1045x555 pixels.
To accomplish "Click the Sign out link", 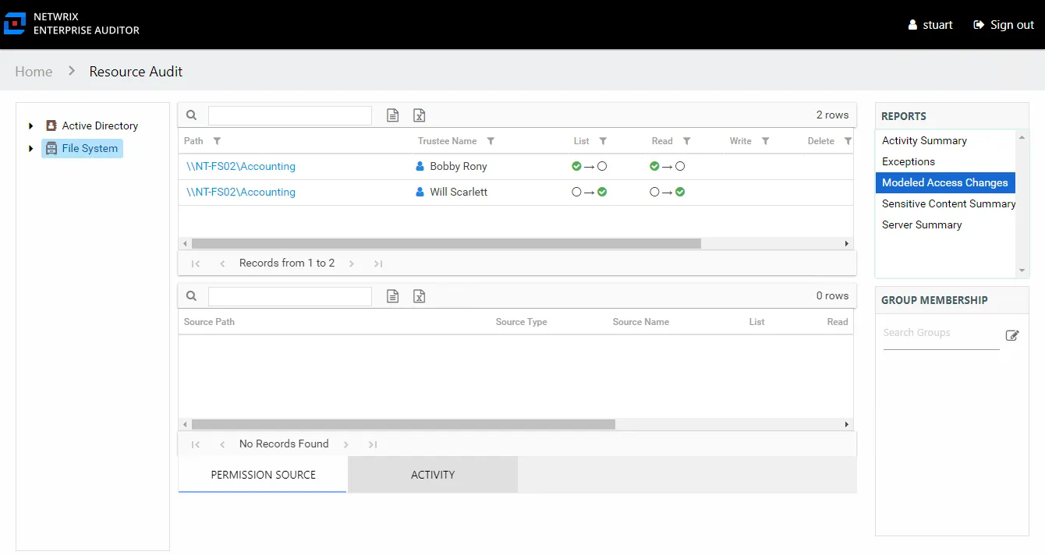I will [1004, 25].
